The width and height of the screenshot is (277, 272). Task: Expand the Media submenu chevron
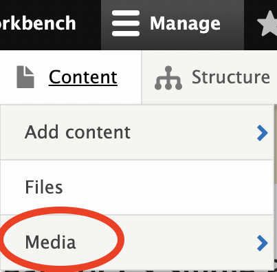(x=263, y=243)
